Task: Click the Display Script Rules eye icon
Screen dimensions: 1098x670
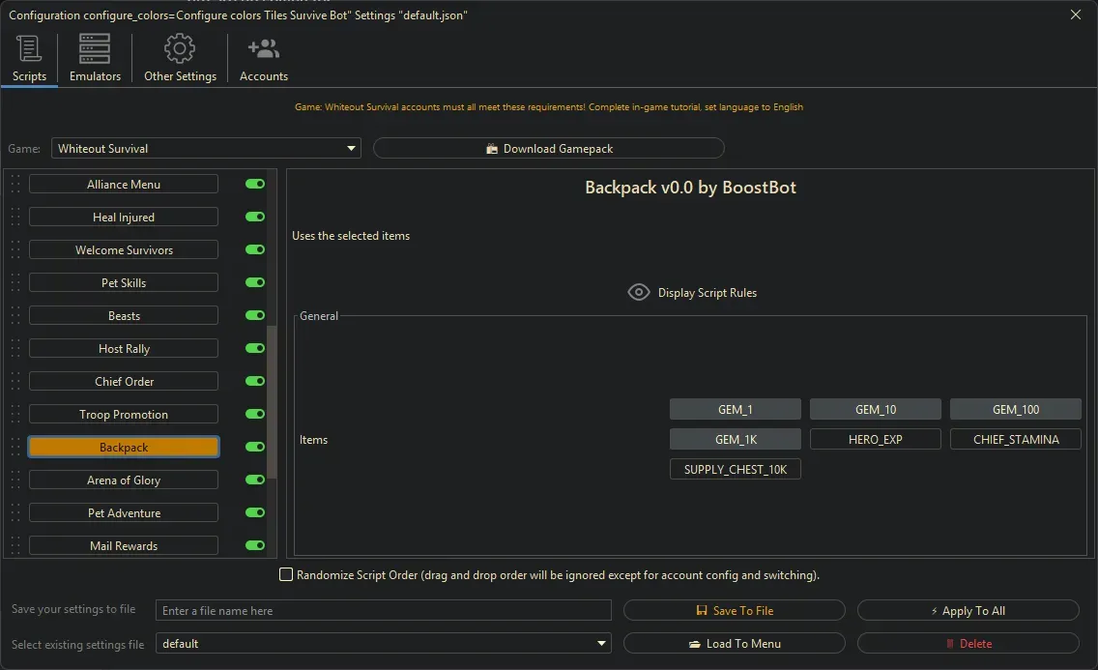Action: coord(638,292)
